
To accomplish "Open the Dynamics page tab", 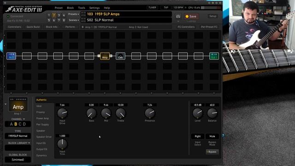I will (41, 155).
